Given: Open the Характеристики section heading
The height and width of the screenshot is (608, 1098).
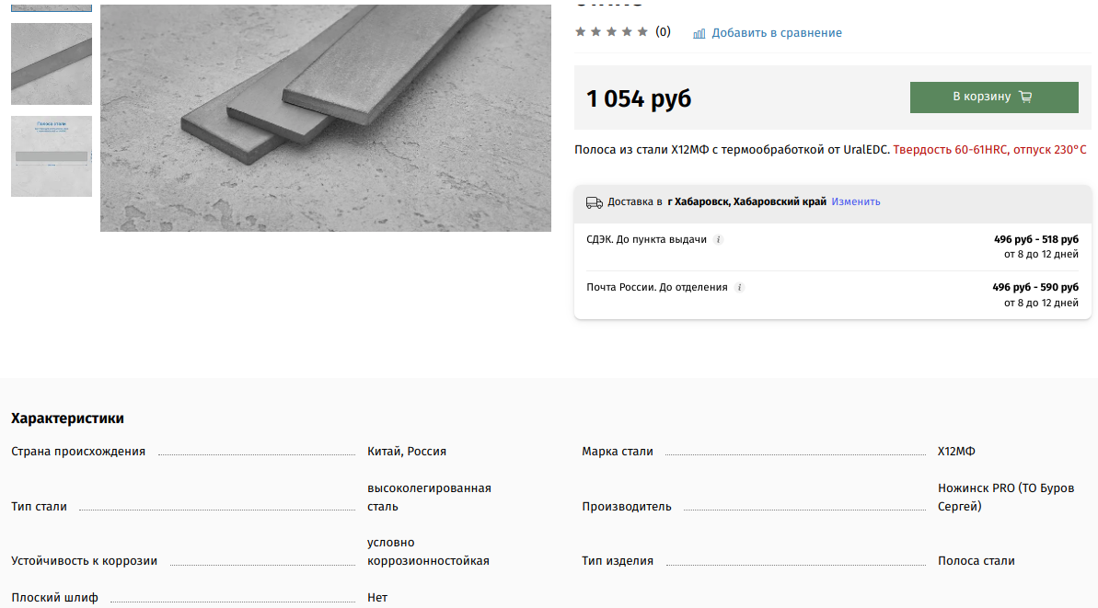Looking at the screenshot, I should [x=66, y=418].
